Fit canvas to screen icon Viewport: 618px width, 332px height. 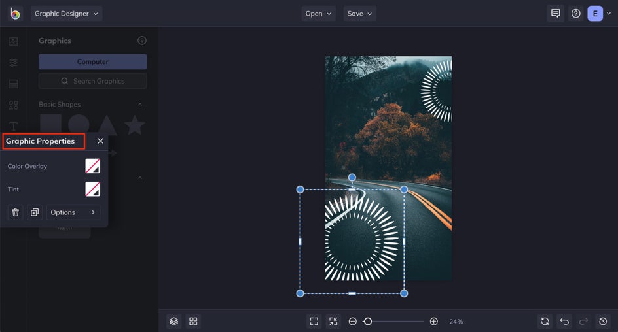click(x=314, y=322)
